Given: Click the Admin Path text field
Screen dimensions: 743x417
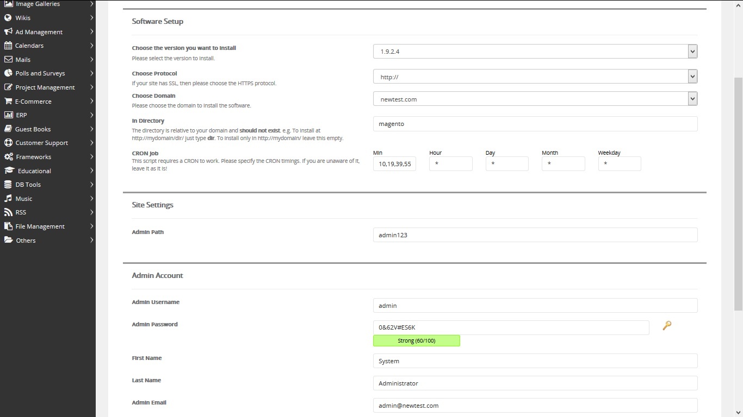Looking at the screenshot, I should (x=535, y=235).
